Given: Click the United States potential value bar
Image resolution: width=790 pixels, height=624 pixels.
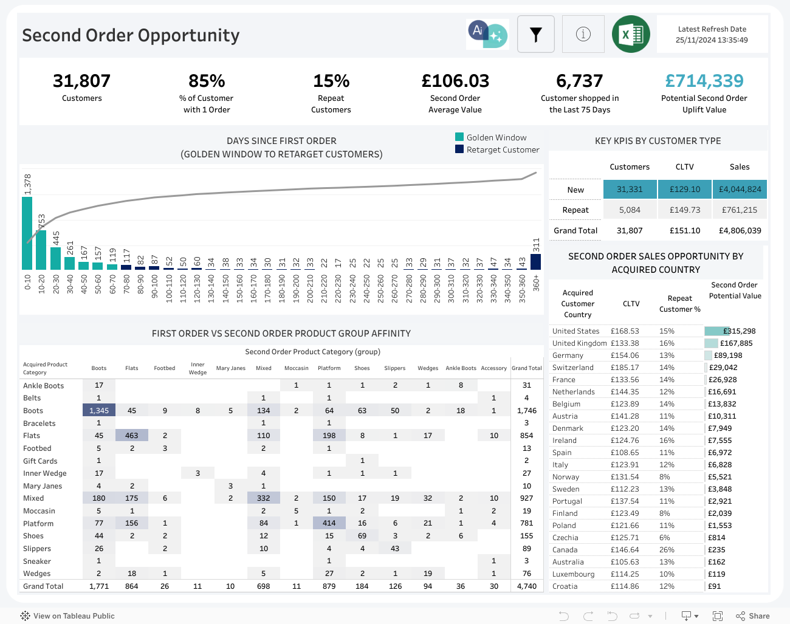Looking at the screenshot, I should click(x=716, y=331).
